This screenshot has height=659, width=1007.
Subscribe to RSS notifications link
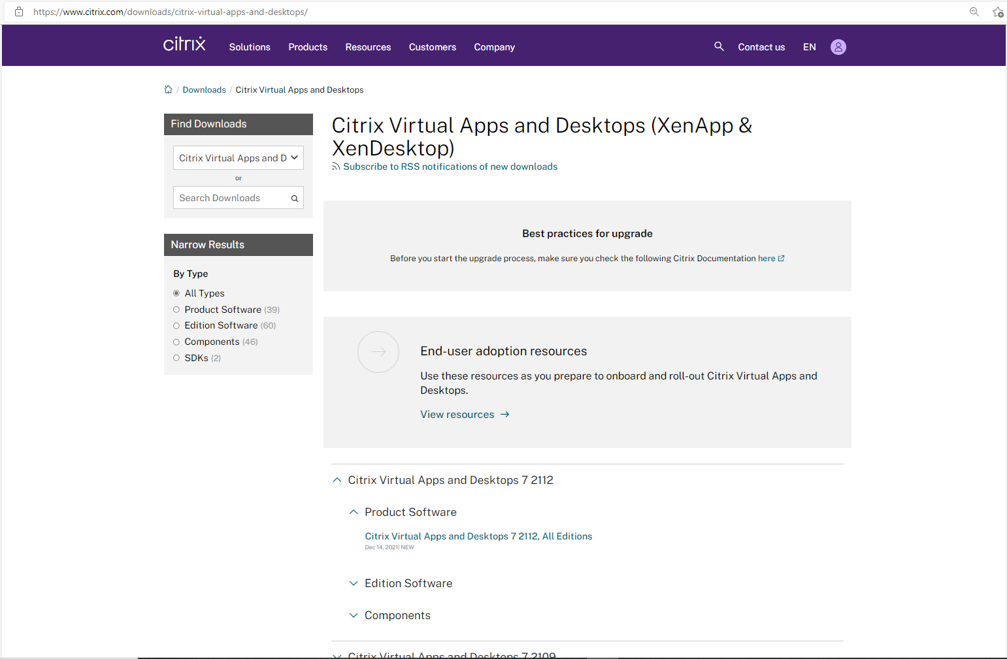point(450,167)
